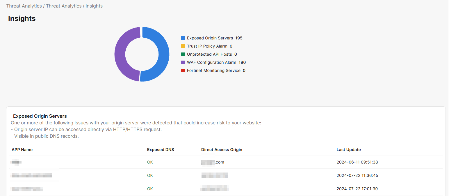This screenshot has height=196, width=449.
Task: Open the first Threat Analytics breadcrumb link
Action: pos(24,6)
